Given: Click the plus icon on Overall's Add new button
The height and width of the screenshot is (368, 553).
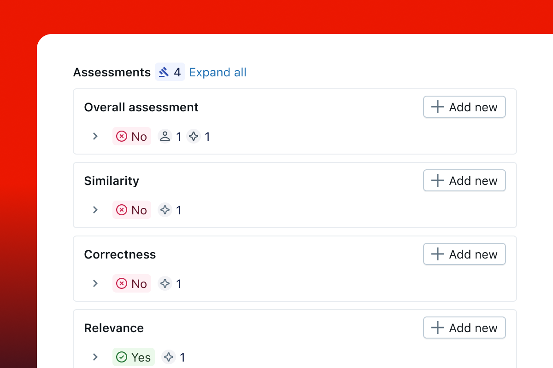Looking at the screenshot, I should tap(437, 107).
